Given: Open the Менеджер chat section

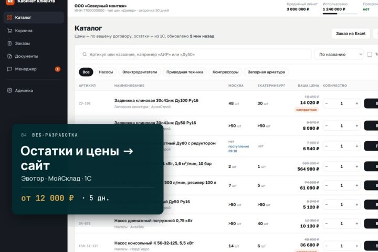Looking at the screenshot, I should (x=34, y=69).
